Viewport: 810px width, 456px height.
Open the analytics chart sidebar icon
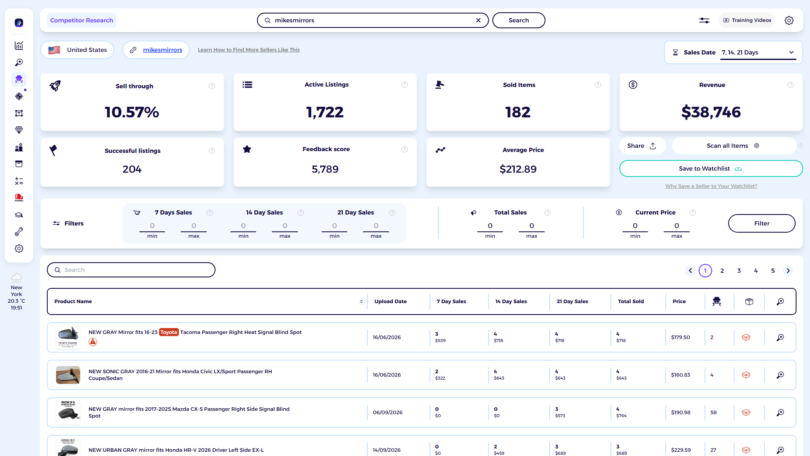pyautogui.click(x=19, y=46)
